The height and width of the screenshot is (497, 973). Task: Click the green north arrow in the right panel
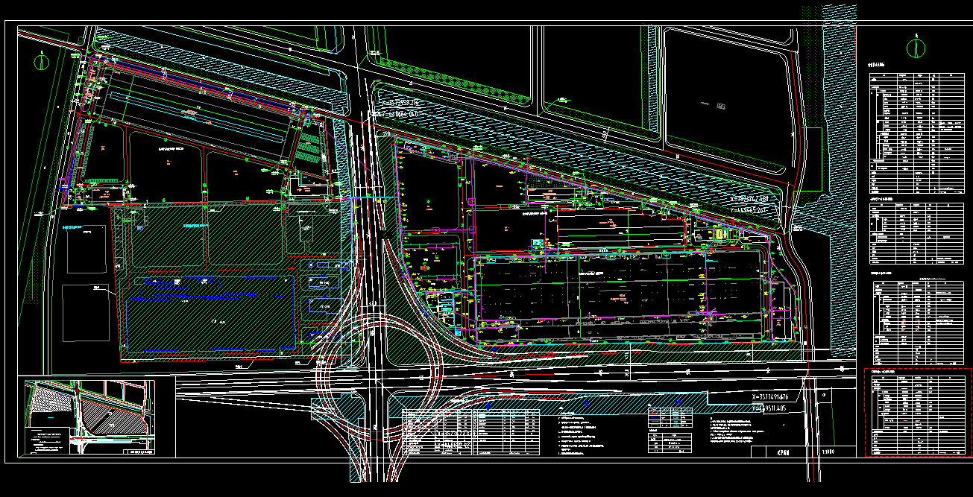915,48
